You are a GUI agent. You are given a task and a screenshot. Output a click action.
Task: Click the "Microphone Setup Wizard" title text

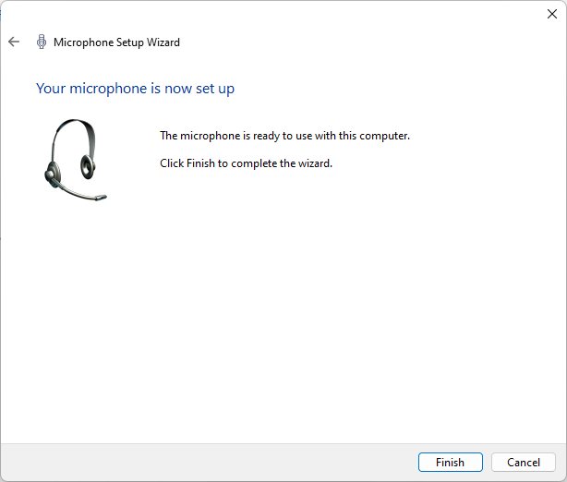116,42
